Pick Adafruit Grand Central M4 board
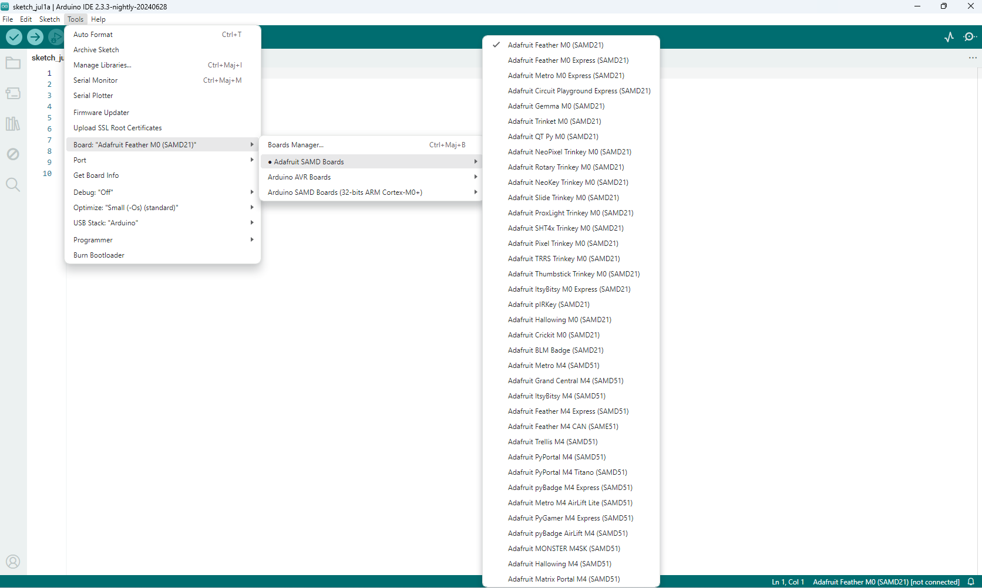The width and height of the screenshot is (982, 588). [x=571, y=381]
